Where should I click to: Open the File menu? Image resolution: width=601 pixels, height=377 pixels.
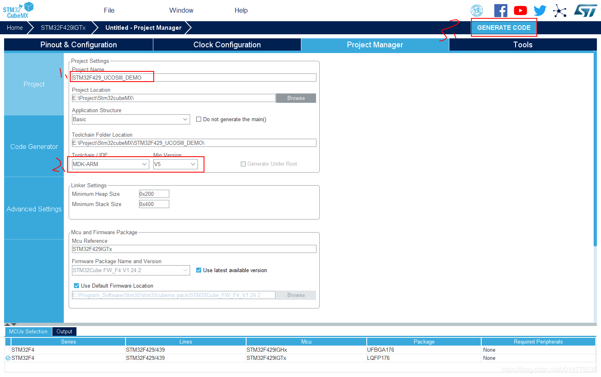[109, 10]
